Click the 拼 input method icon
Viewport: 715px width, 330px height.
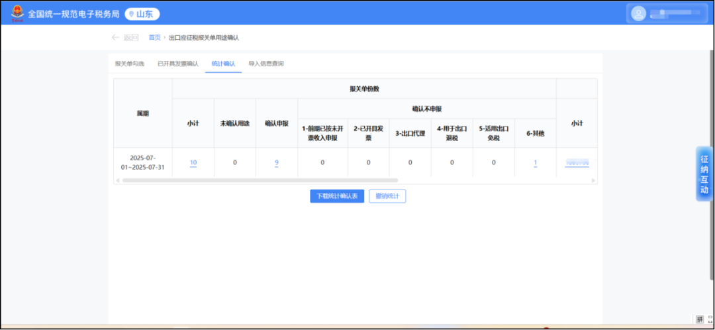point(700,319)
